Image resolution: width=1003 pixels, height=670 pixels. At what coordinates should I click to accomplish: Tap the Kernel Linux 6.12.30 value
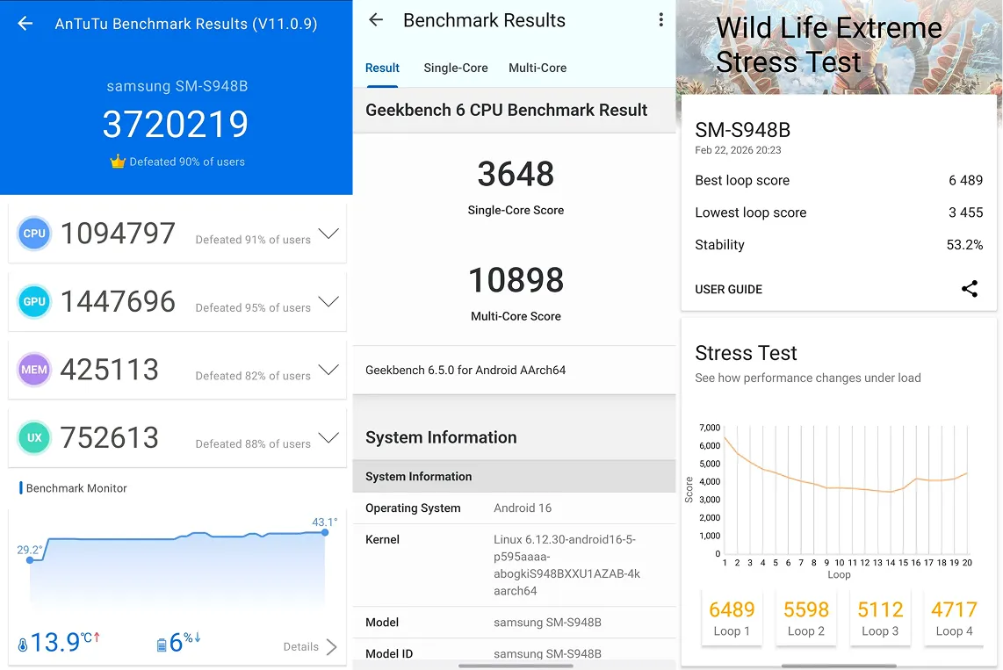(x=566, y=566)
